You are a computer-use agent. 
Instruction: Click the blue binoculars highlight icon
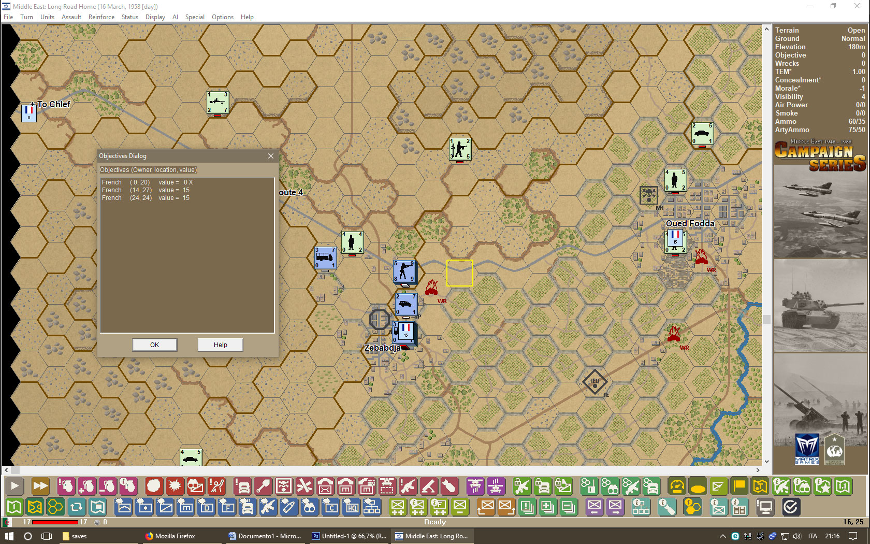click(x=310, y=507)
